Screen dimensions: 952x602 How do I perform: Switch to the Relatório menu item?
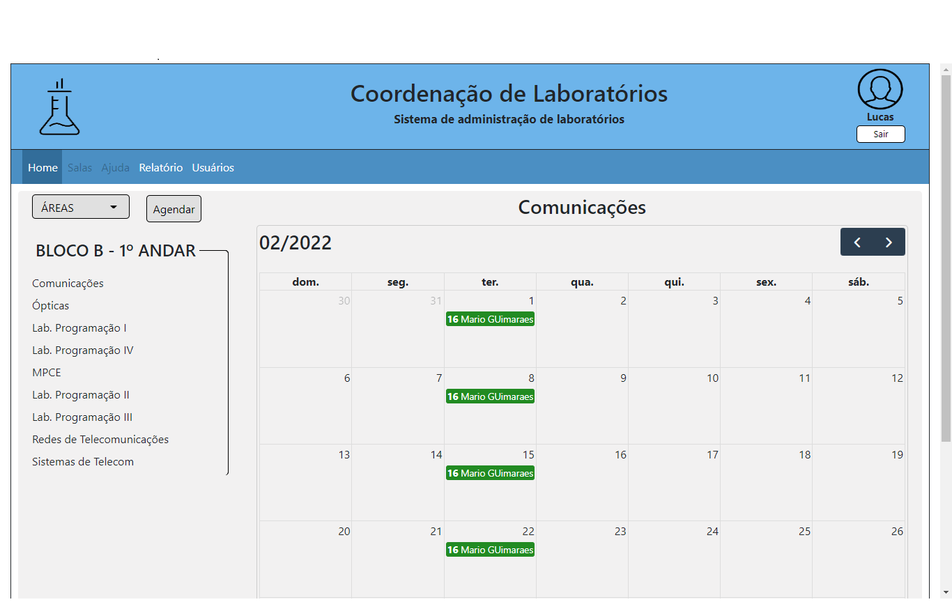tap(160, 167)
